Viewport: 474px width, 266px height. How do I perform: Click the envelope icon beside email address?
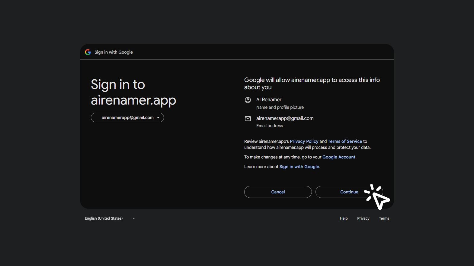(248, 119)
